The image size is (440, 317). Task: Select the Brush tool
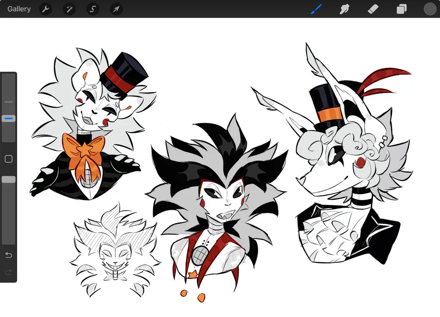(x=316, y=9)
